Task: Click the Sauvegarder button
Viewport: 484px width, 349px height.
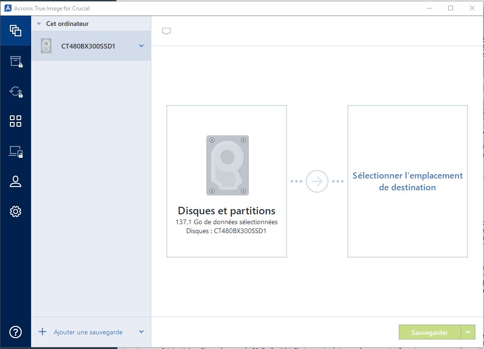Action: coord(429,332)
